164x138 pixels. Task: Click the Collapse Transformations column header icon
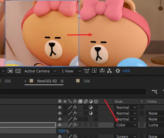pos(65,102)
